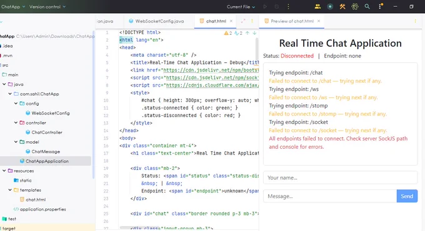The height and width of the screenshot is (231, 425).
Task: Collapse the templates folder
Action: [10, 190]
